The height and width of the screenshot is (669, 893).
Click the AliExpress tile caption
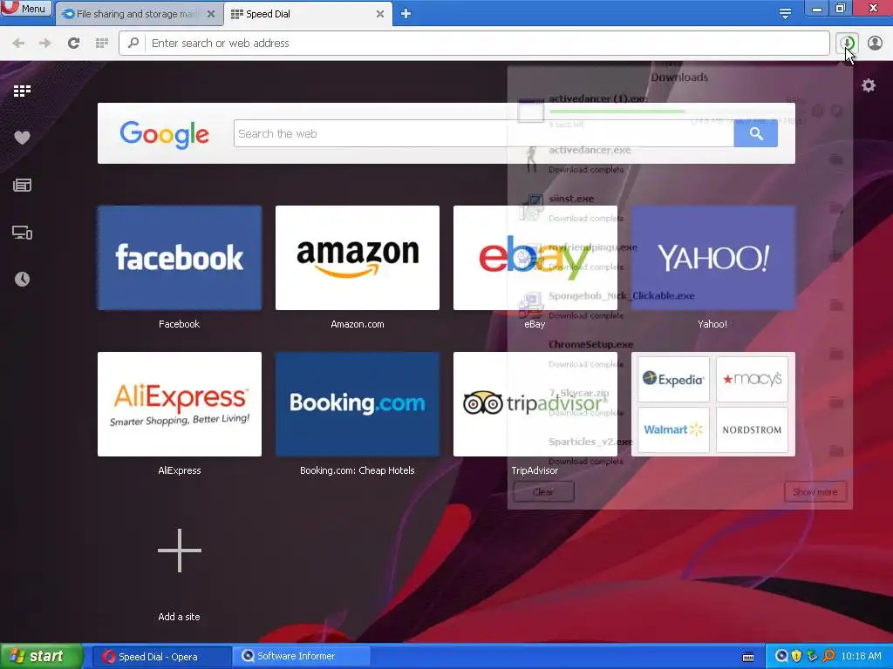point(180,470)
